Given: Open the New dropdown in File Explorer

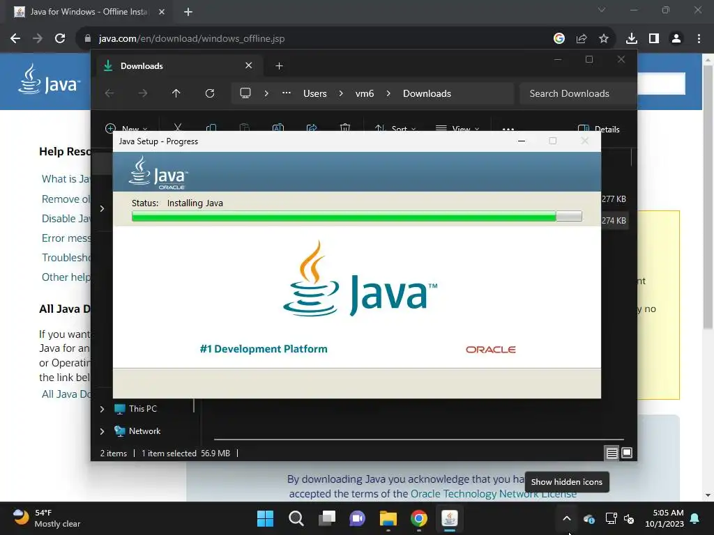Looking at the screenshot, I should click(x=126, y=128).
